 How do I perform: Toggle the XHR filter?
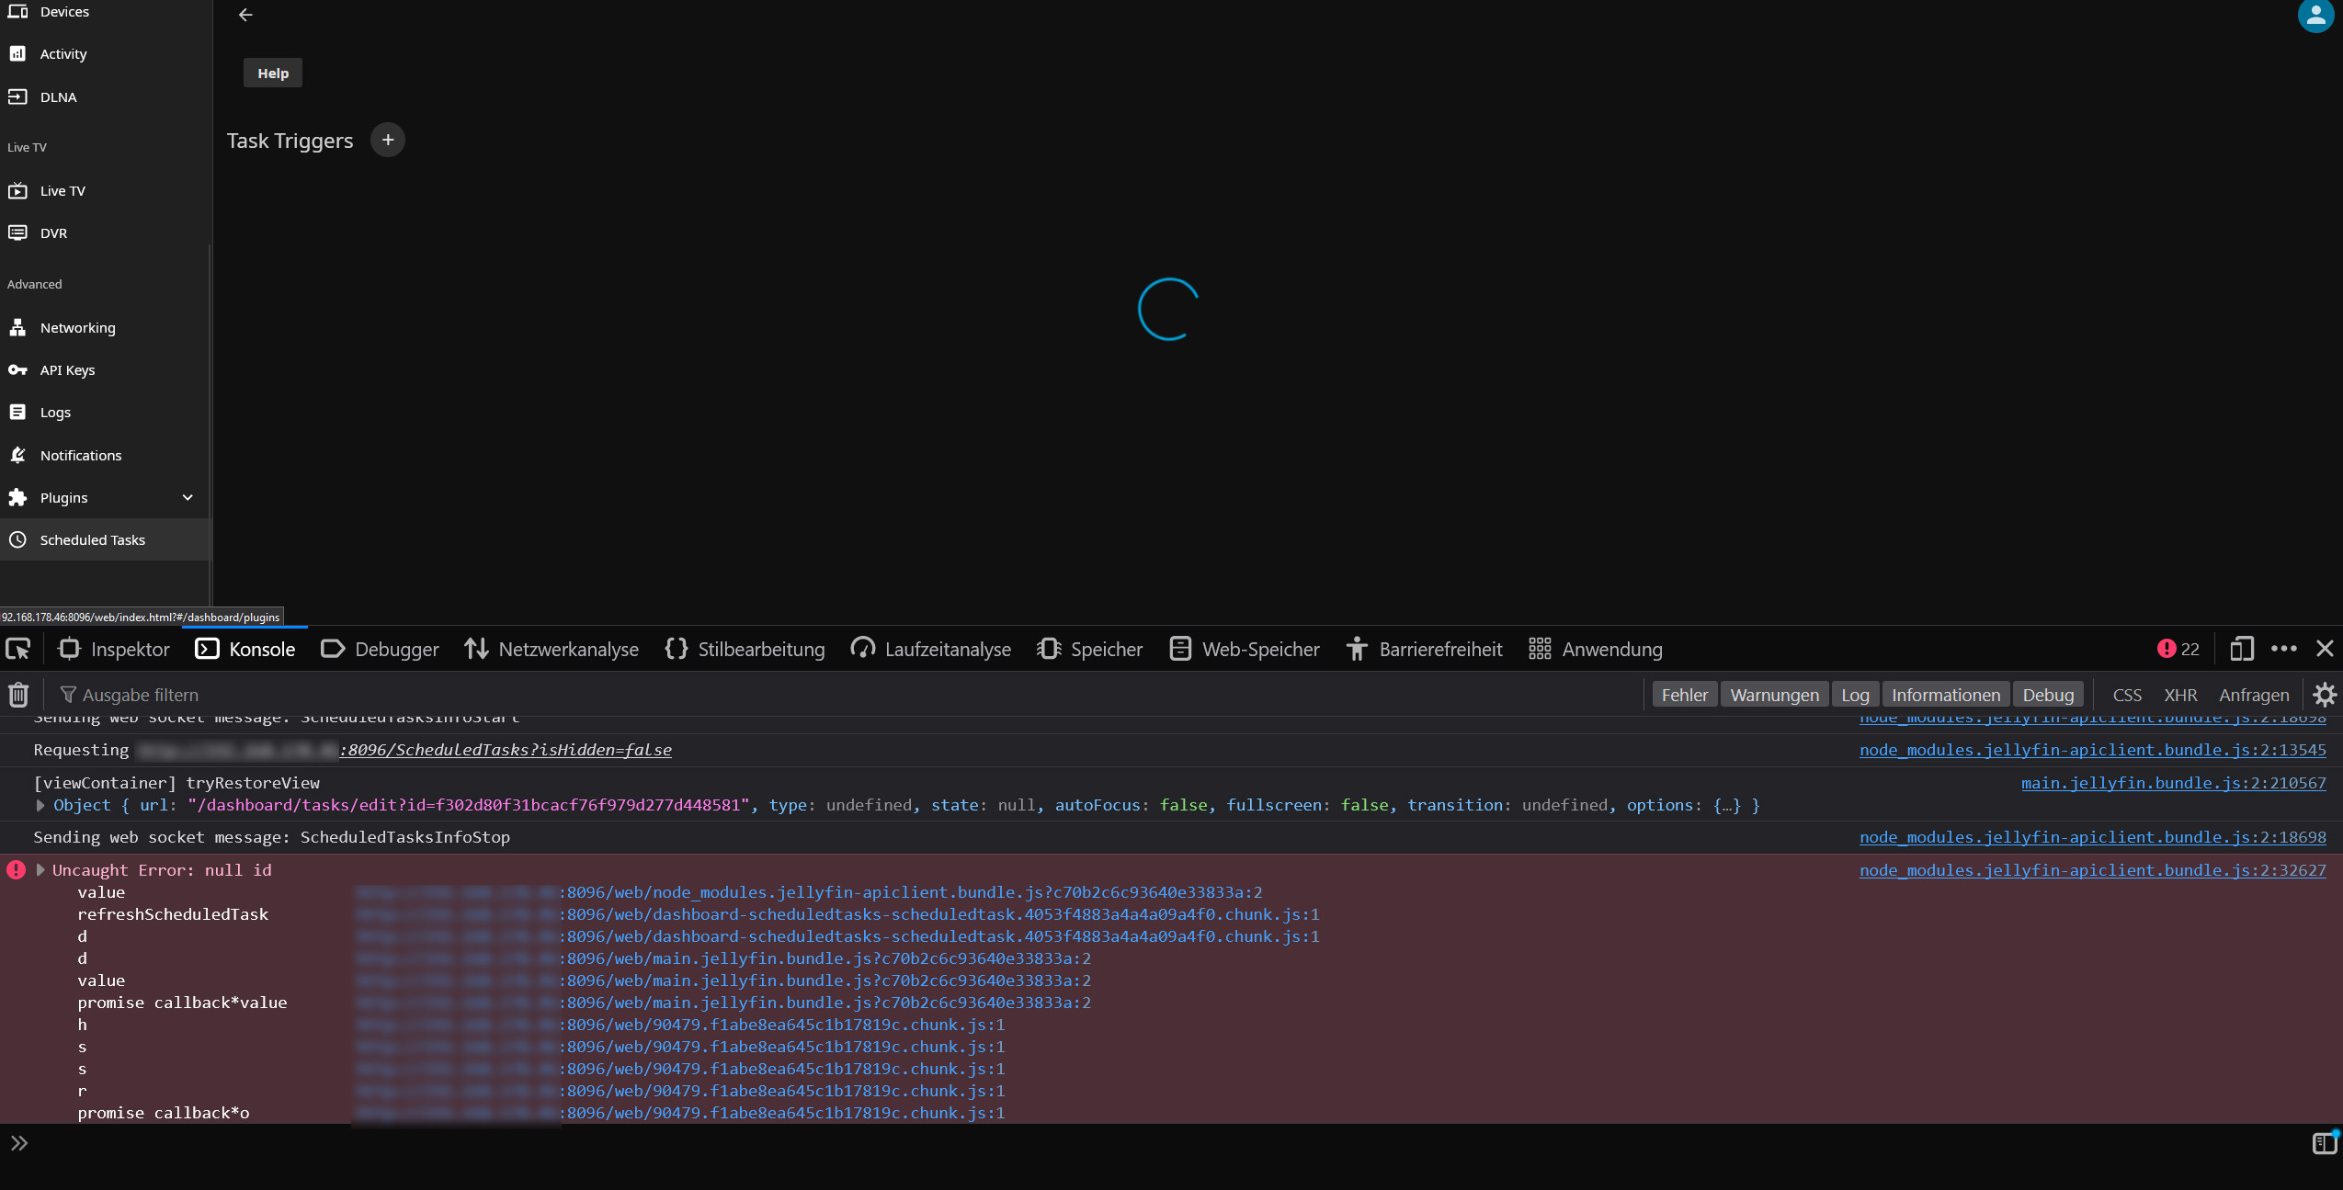coord(2179,695)
